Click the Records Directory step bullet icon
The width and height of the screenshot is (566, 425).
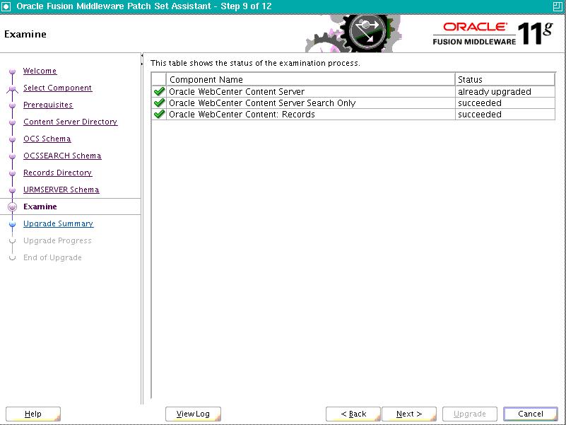[12, 173]
